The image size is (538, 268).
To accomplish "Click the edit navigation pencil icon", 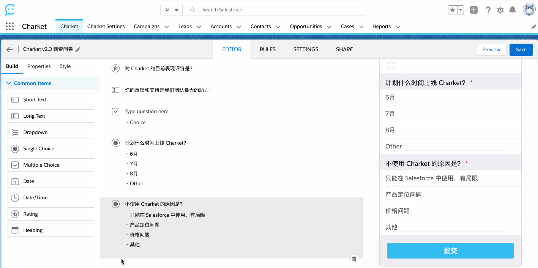I will 533,27.
